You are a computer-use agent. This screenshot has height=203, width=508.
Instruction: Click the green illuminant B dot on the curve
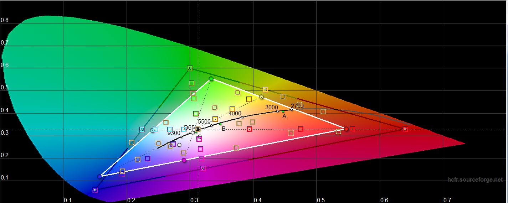tap(220, 124)
